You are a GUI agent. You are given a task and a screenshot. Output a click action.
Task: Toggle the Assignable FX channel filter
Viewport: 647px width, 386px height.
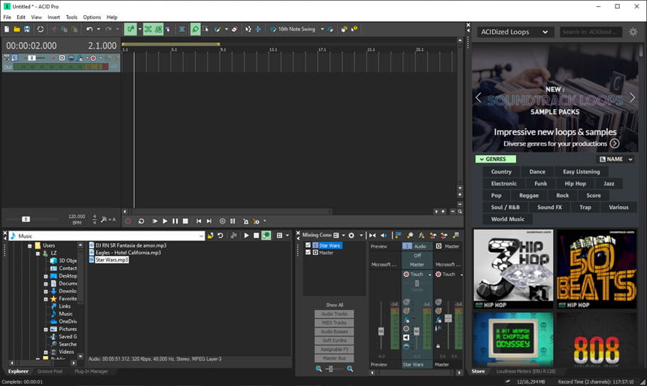point(334,349)
